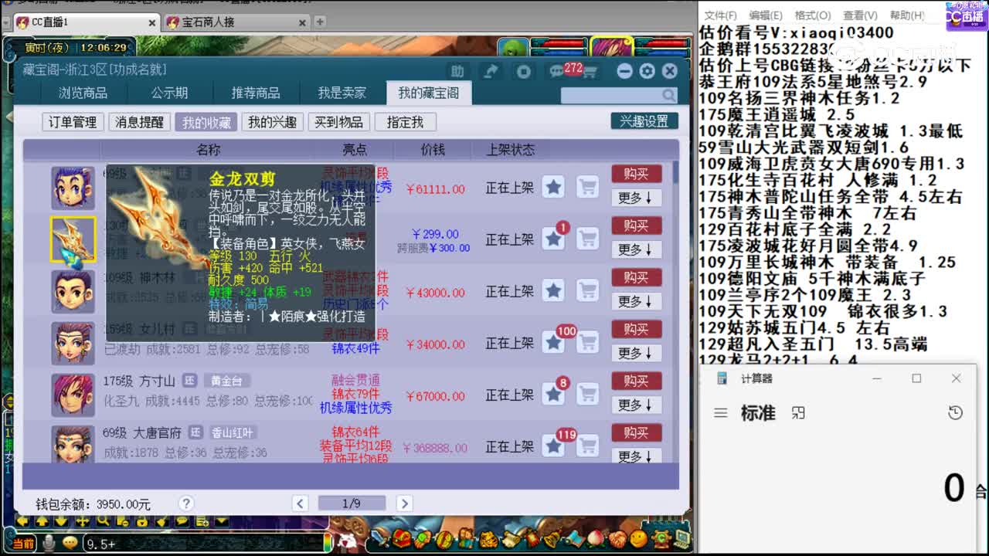Open 买到物品 sub-tab
The image size is (989, 556).
click(x=338, y=122)
